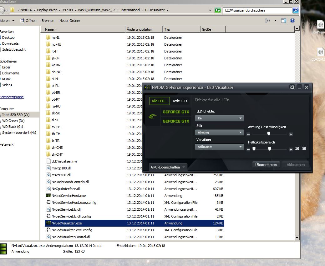Viewport: 325px width, 266px height.
Task: Select WD Green (D:) drive
Action: [13, 121]
